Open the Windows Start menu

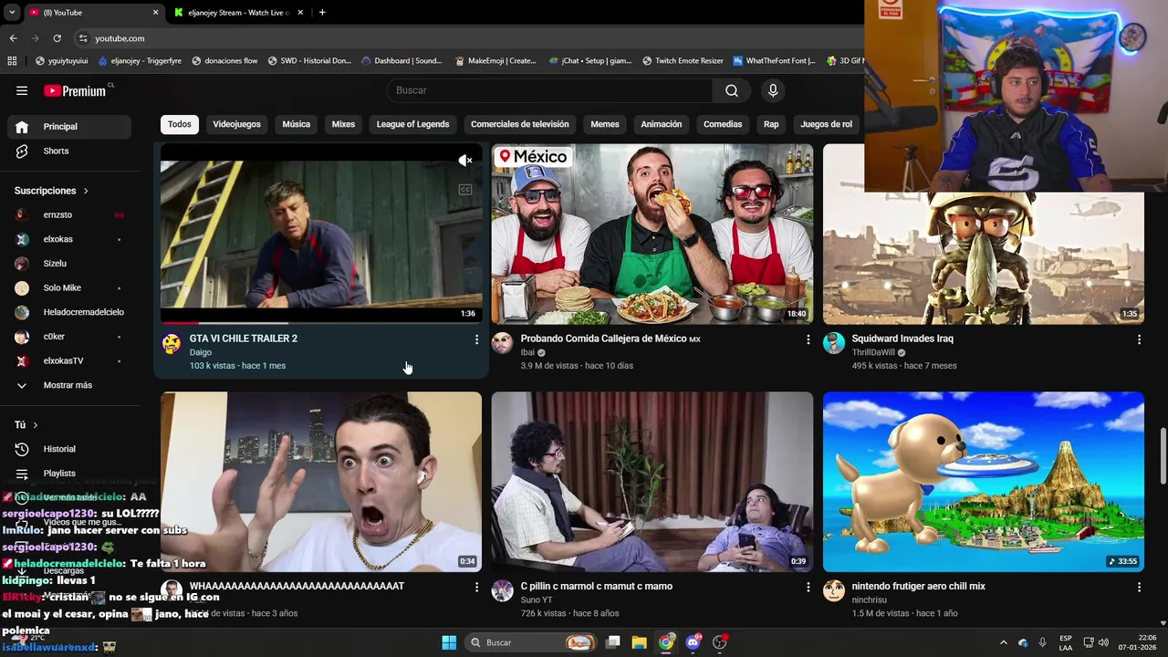pyautogui.click(x=449, y=642)
